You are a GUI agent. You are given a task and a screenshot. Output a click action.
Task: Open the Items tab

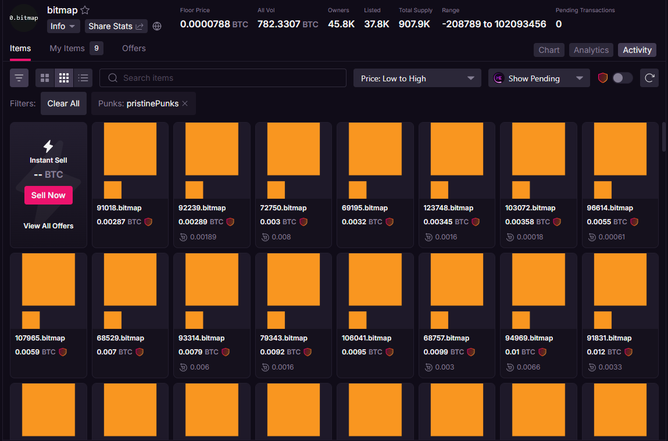pyautogui.click(x=20, y=49)
